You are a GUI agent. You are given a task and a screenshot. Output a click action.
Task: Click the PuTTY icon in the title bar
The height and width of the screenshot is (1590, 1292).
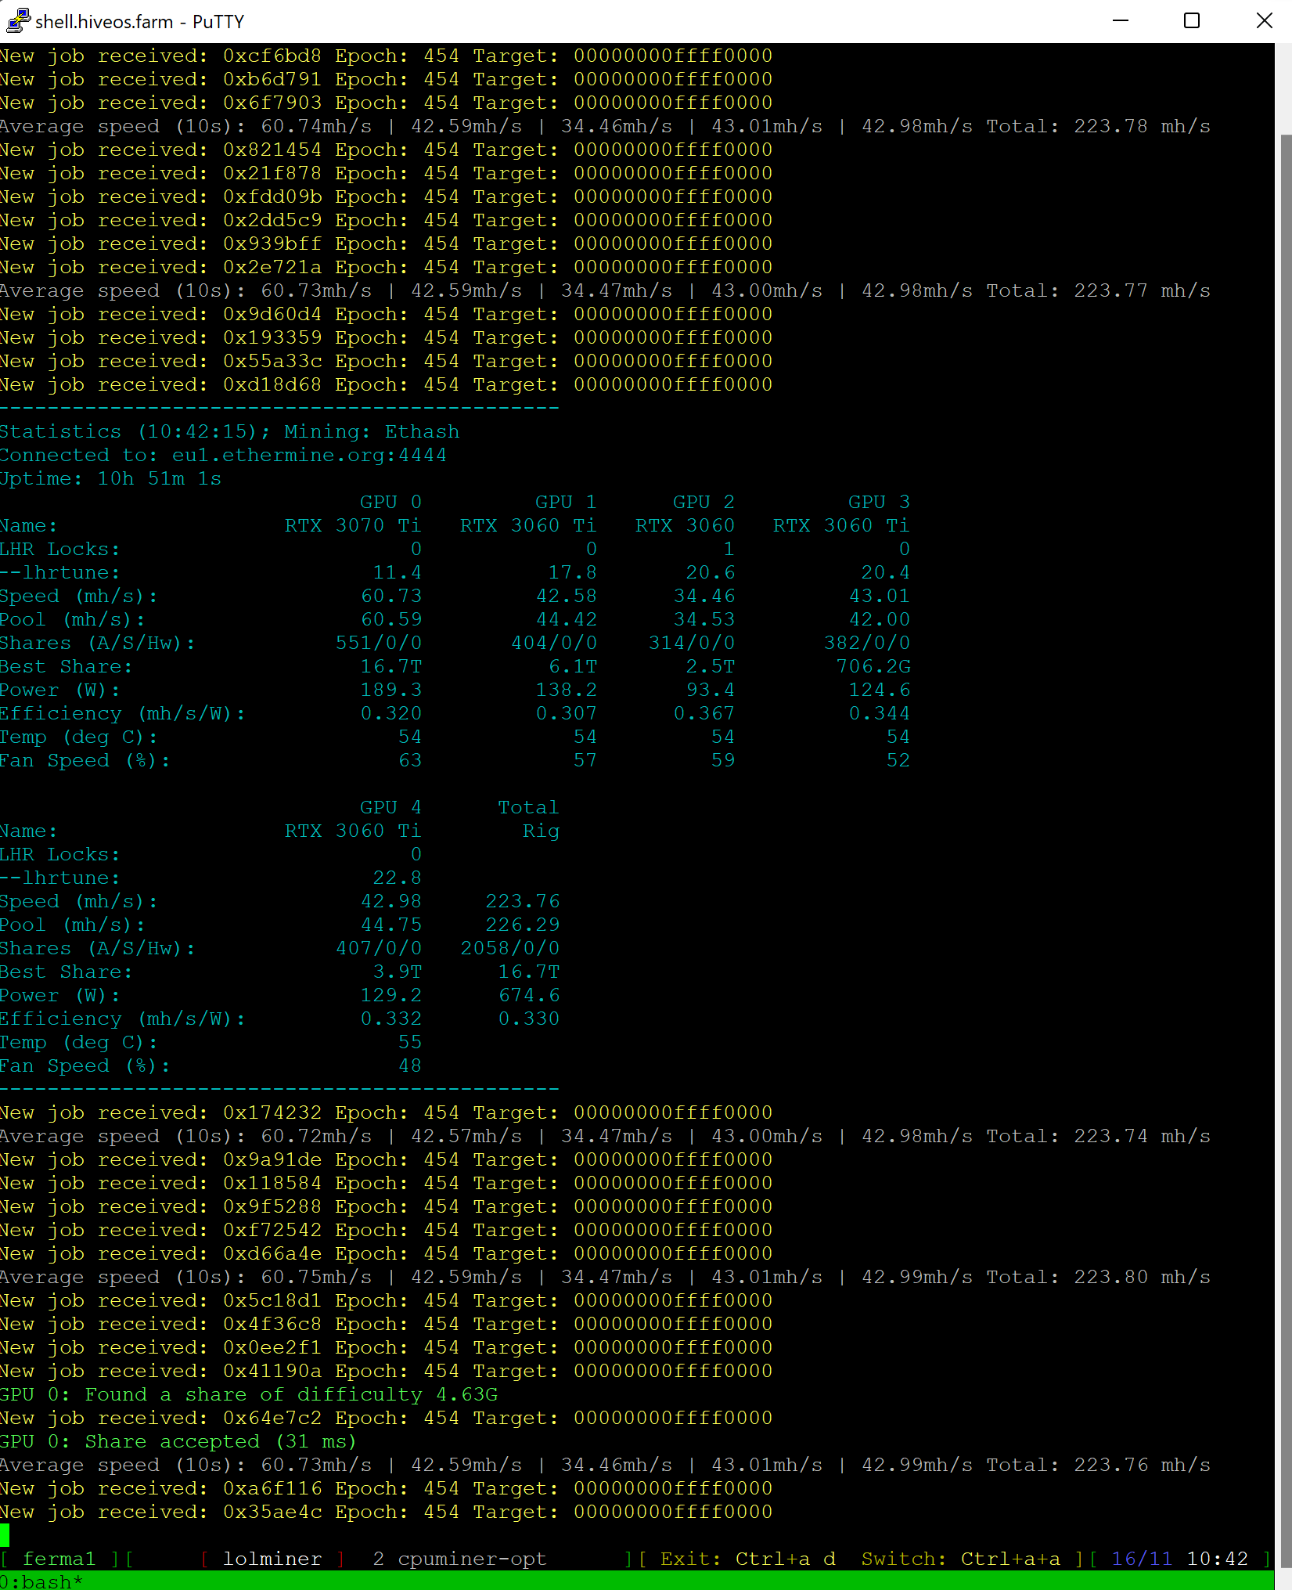click(17, 21)
